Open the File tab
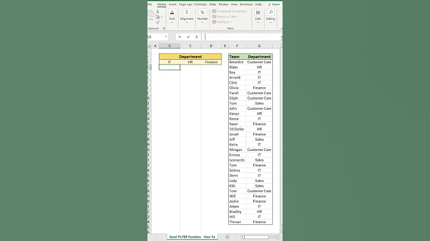This screenshot has height=241, width=430. (x=150, y=4)
